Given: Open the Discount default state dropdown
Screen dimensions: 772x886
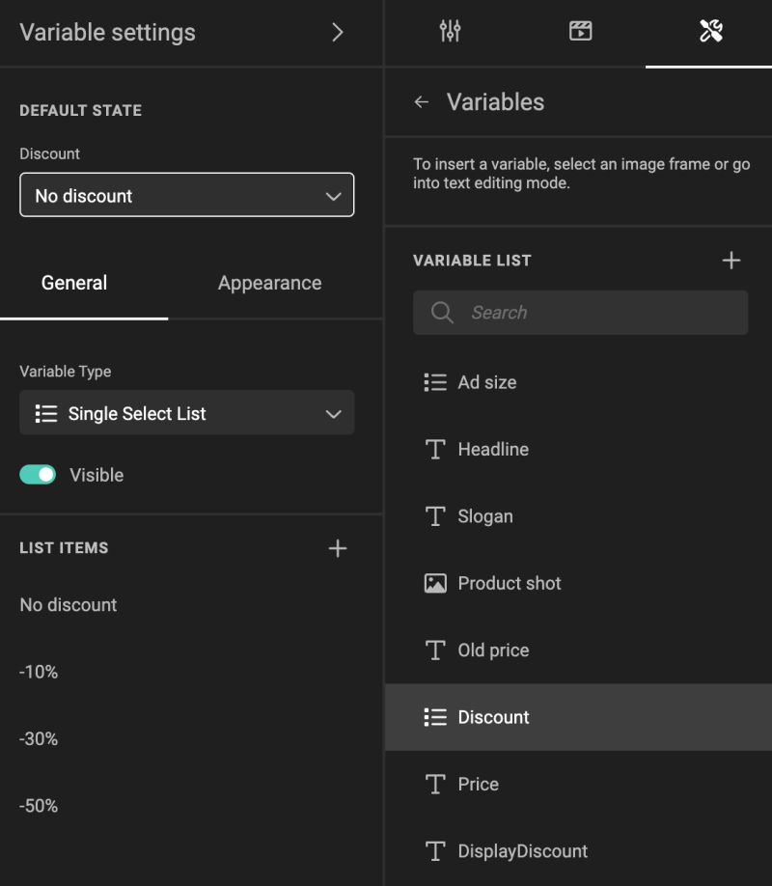Looking at the screenshot, I should [187, 195].
